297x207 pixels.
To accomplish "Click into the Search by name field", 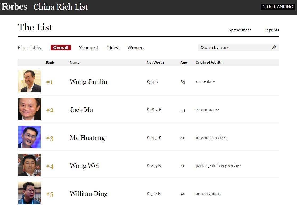I will (x=234, y=47).
